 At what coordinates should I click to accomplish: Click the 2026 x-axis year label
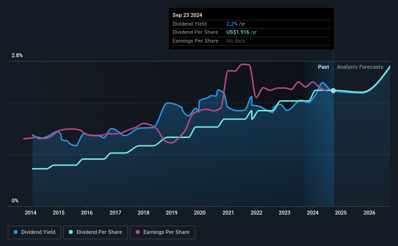coord(369,213)
